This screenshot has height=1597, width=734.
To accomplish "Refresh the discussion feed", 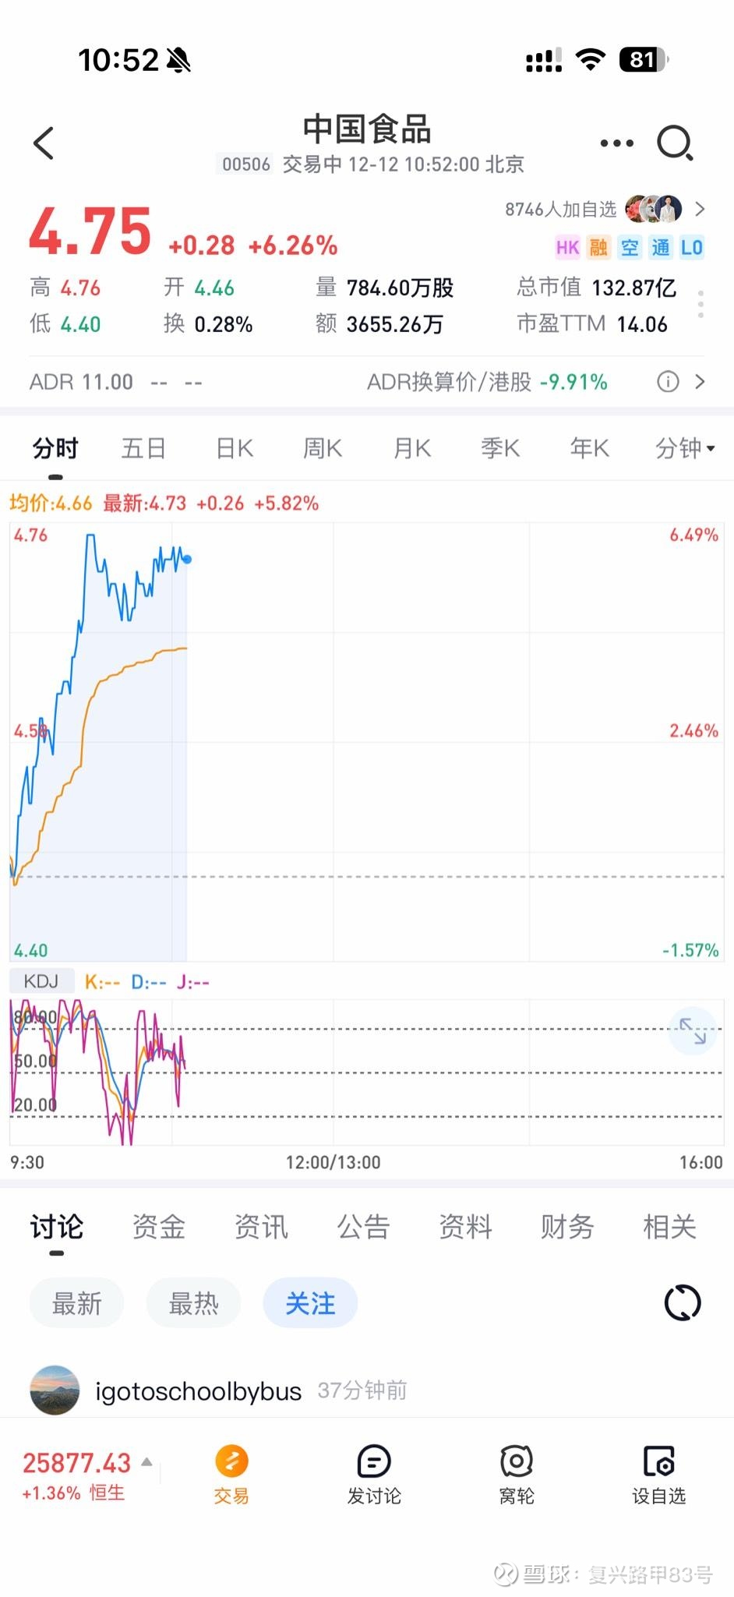I will point(683,1302).
